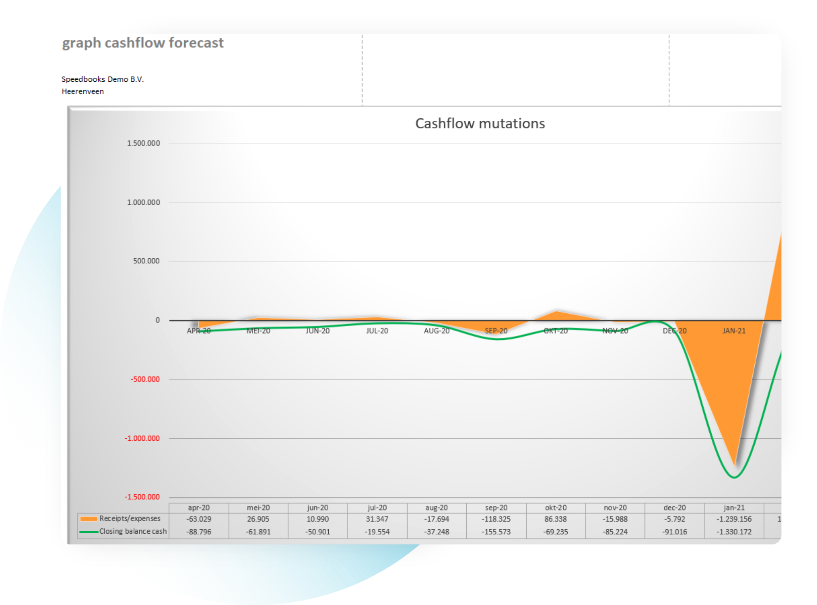This screenshot has width=817, height=605.
Task: Select the jan-21 column header in data table
Action: tap(734, 508)
